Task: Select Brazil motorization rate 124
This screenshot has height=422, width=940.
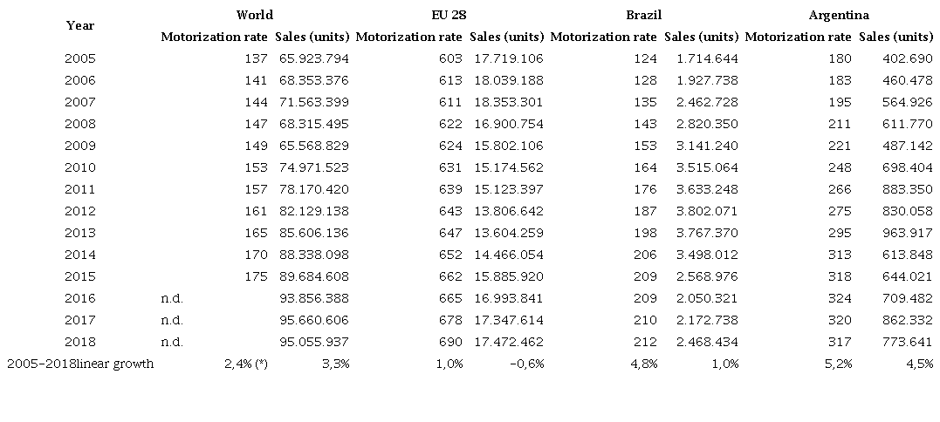Action: point(646,58)
